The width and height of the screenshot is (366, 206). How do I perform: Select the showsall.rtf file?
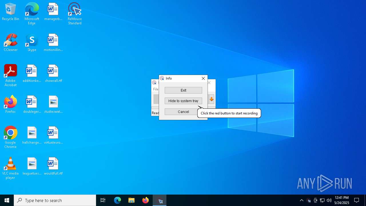pyautogui.click(x=53, y=74)
